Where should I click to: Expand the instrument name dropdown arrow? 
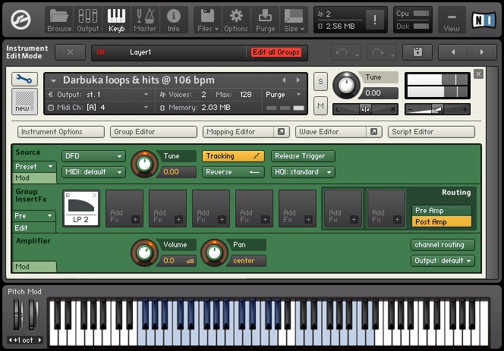point(53,80)
